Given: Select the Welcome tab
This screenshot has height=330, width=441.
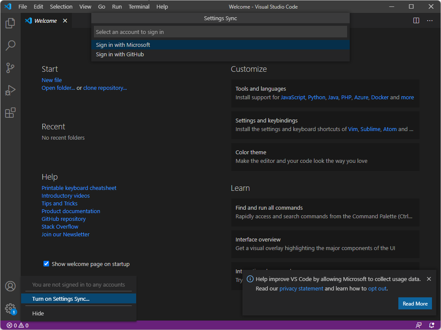Looking at the screenshot, I should (x=46, y=21).
